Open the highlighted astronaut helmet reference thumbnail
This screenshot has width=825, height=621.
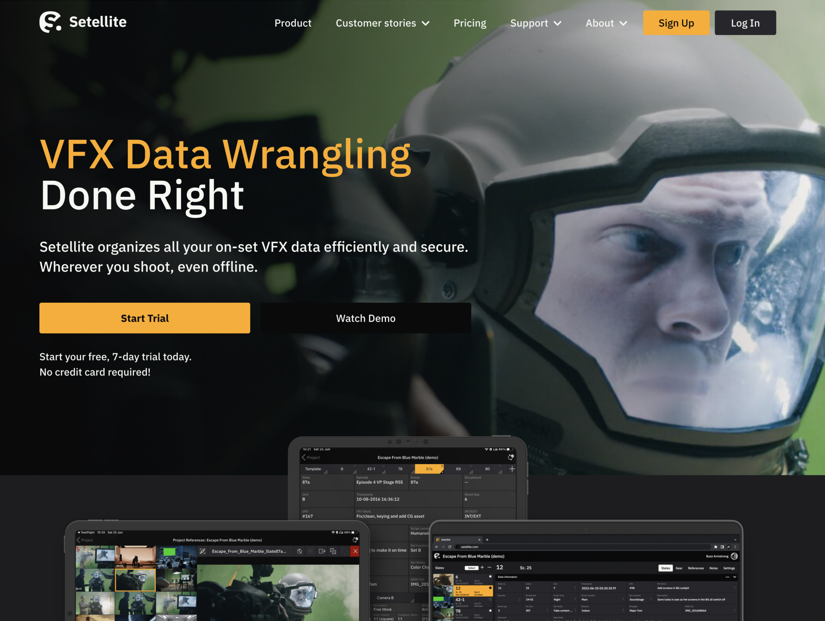(x=135, y=580)
